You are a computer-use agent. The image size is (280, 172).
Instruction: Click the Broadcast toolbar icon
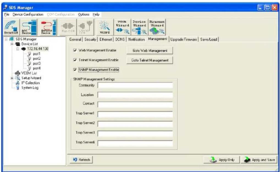point(12,27)
